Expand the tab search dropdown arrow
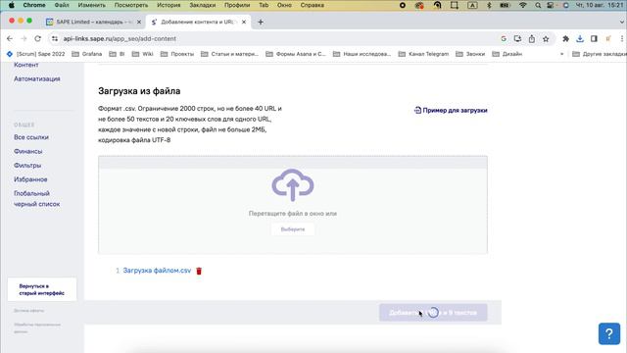627x353 pixels. click(x=622, y=22)
